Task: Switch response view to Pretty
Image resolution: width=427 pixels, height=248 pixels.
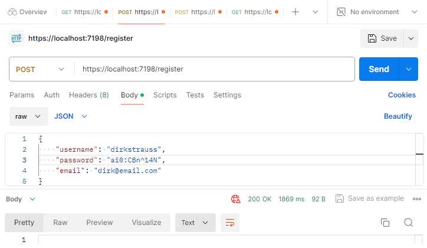Action: [24, 223]
